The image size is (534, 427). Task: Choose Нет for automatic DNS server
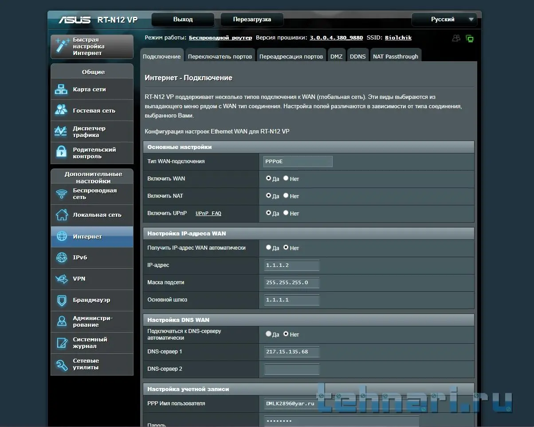point(286,334)
